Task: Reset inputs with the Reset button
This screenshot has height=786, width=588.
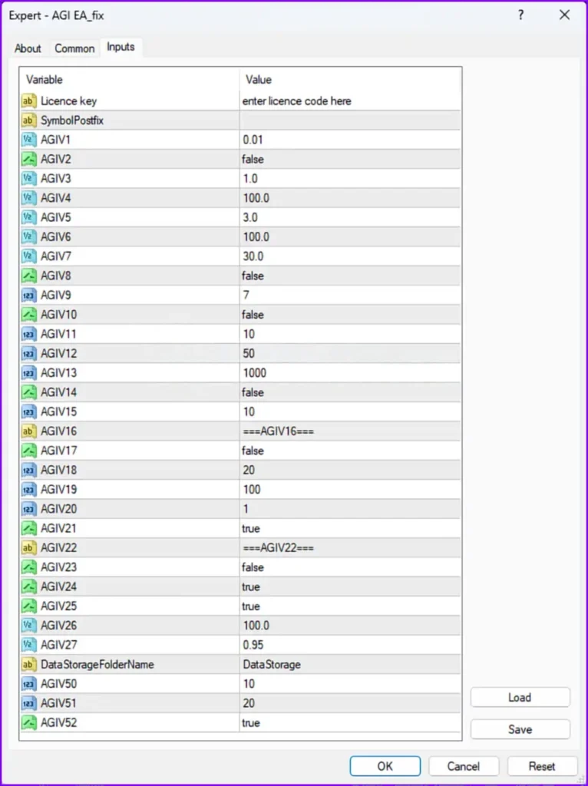Action: click(542, 766)
